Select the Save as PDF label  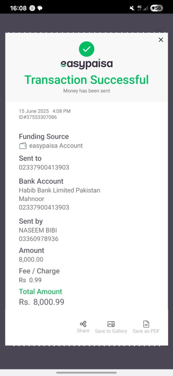(146, 331)
